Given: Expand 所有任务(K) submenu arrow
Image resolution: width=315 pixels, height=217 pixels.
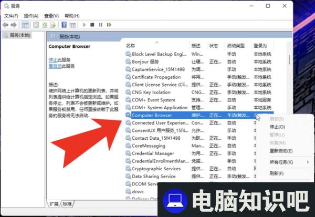Looking at the screenshot, I should click(308, 162).
